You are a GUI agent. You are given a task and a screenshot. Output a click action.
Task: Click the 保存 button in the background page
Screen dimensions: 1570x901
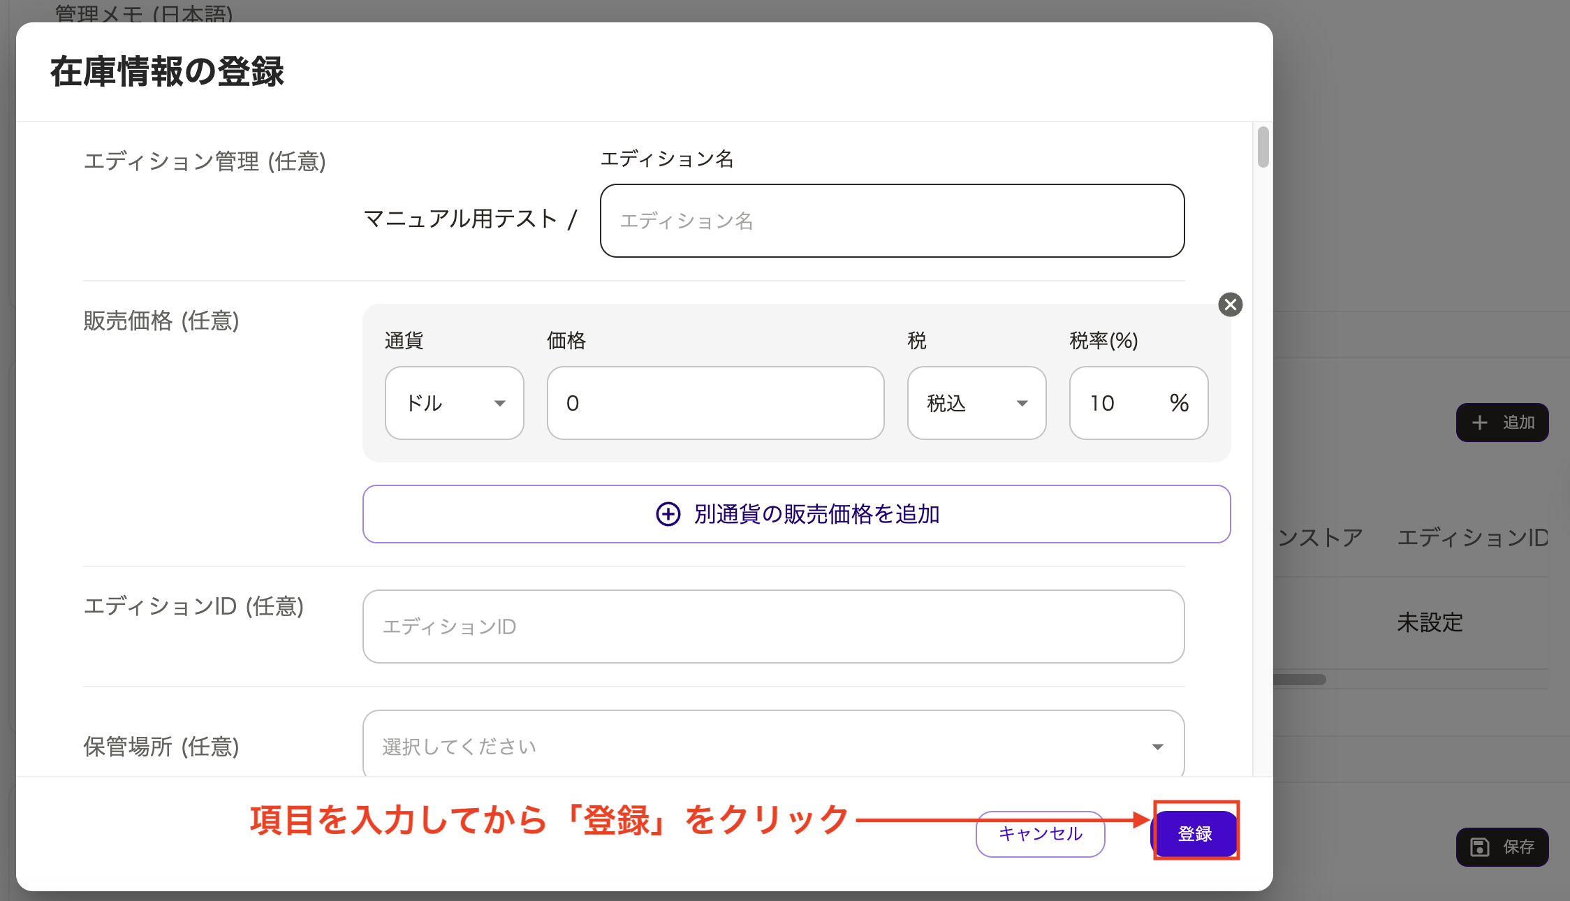[x=1502, y=847]
